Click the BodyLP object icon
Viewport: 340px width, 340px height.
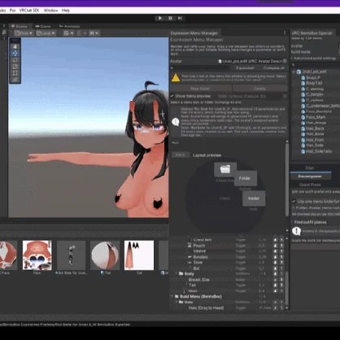click(303, 77)
